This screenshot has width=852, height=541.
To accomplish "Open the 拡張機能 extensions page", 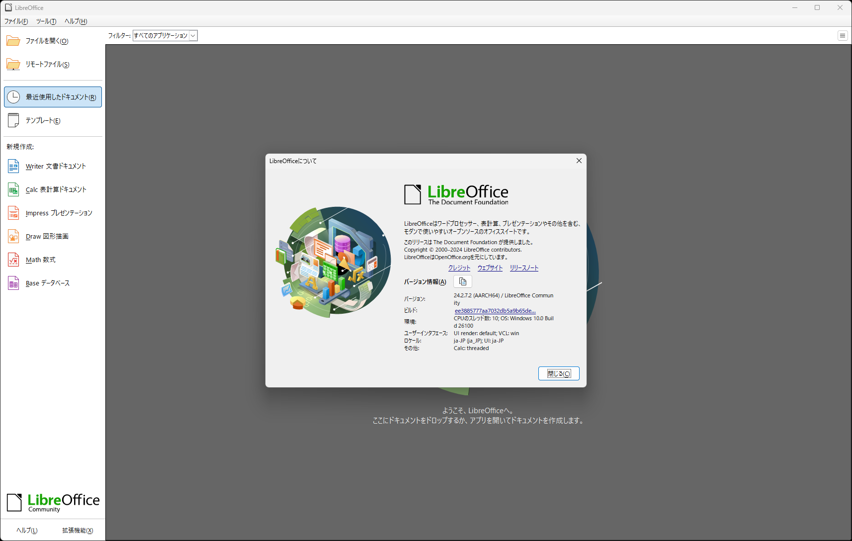I will point(77,530).
